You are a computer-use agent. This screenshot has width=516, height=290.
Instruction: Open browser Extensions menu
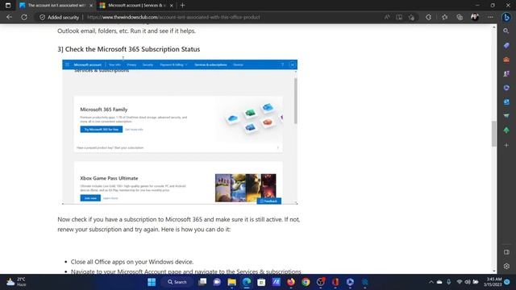(428, 17)
